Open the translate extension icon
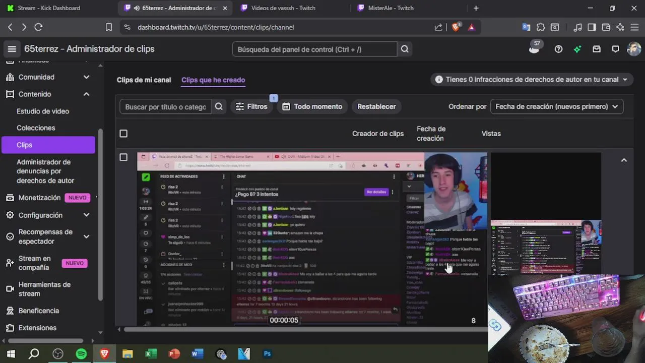 pyautogui.click(x=526, y=27)
